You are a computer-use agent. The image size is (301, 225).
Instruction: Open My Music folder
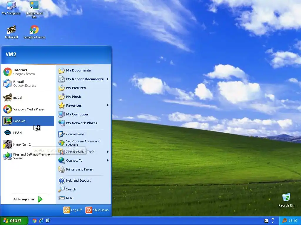click(x=84, y=97)
